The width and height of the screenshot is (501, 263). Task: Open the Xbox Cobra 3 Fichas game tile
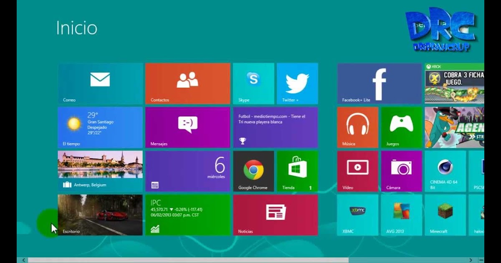[455, 83]
